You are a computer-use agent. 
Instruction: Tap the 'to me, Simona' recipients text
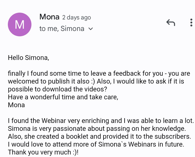(x=62, y=28)
